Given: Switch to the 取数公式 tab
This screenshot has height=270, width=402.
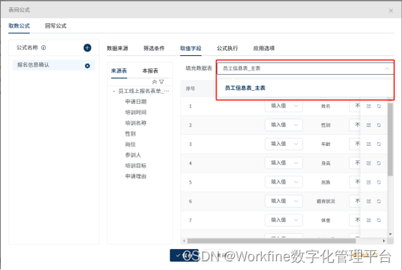Looking at the screenshot, I should (19, 26).
